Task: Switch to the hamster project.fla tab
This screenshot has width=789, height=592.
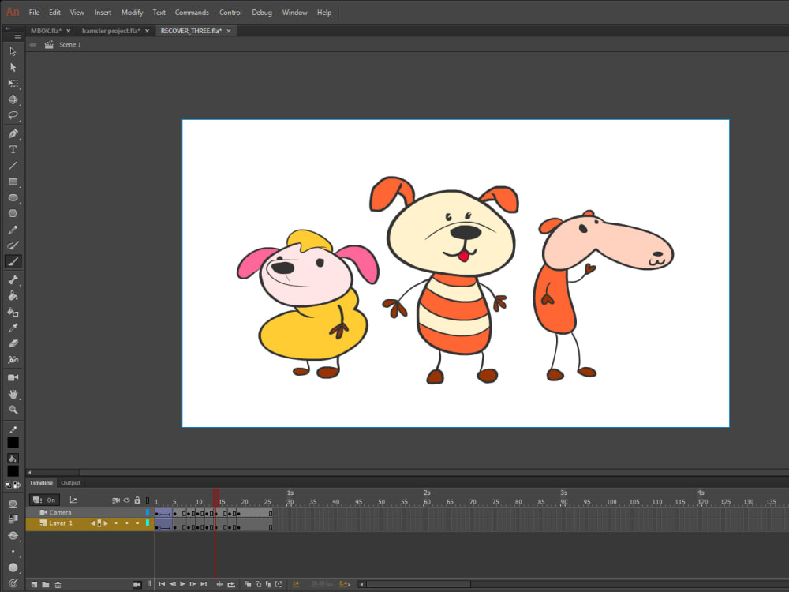Action: (x=114, y=31)
